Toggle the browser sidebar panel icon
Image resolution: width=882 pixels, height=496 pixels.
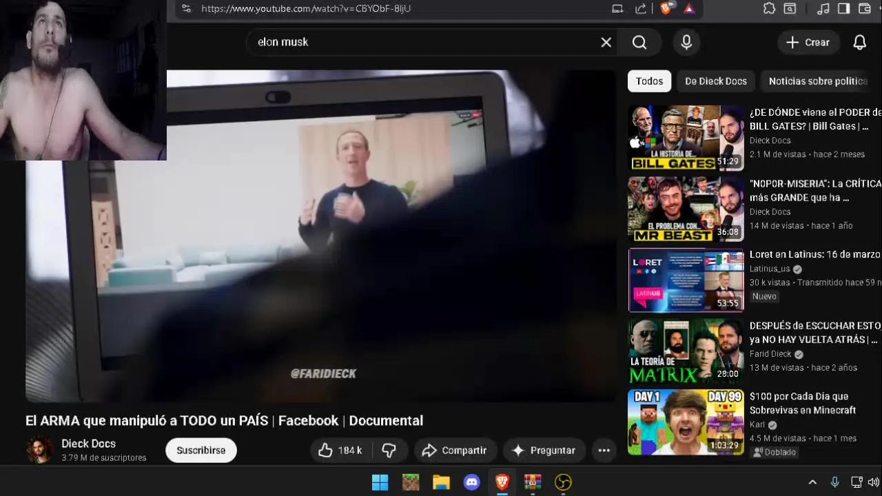843,8
